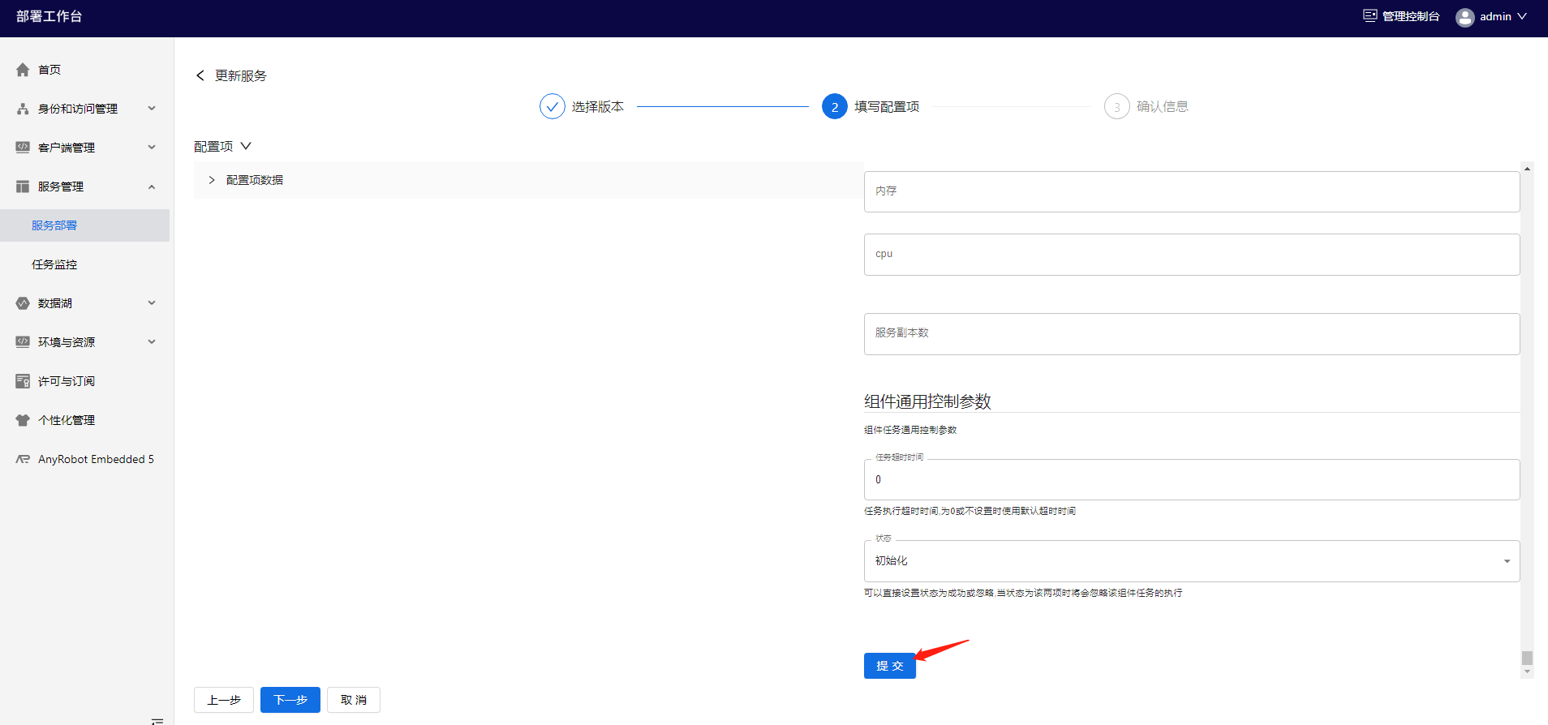Open the 管理控制台 link

click(1411, 16)
